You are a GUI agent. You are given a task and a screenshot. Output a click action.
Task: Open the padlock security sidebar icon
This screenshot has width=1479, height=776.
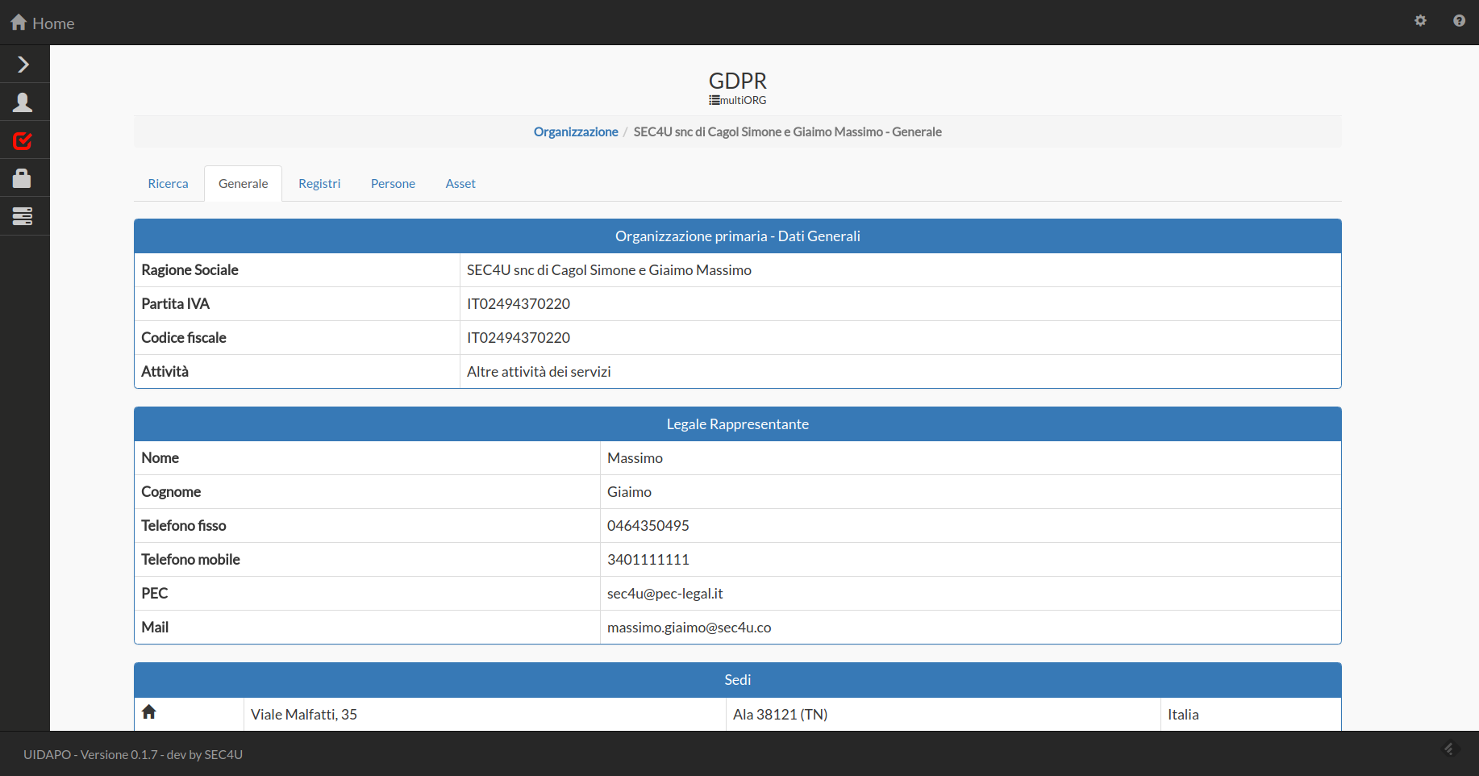(x=23, y=178)
